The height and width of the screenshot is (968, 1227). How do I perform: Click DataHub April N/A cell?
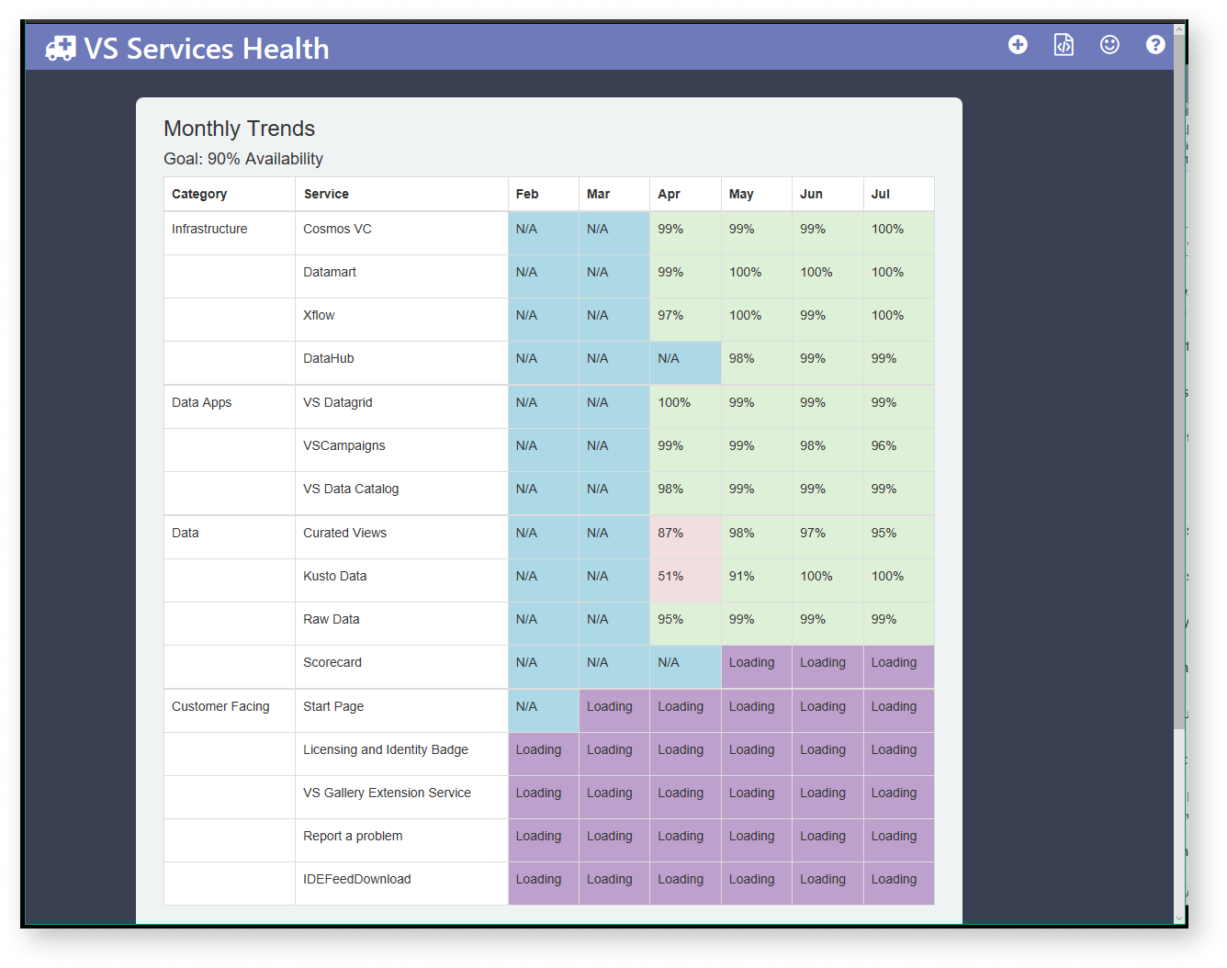685,363
